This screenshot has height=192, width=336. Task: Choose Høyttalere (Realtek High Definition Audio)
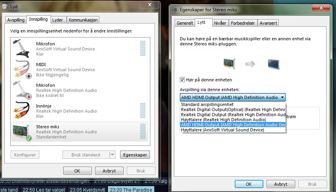(233, 120)
